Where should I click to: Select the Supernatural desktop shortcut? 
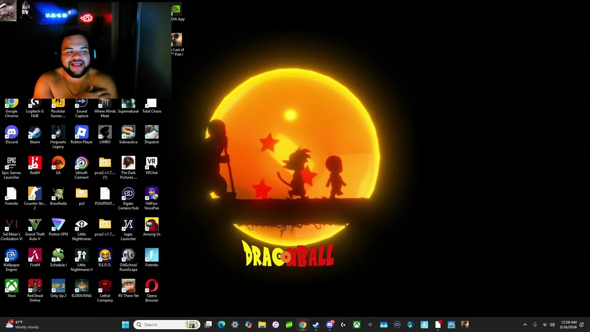click(x=128, y=106)
